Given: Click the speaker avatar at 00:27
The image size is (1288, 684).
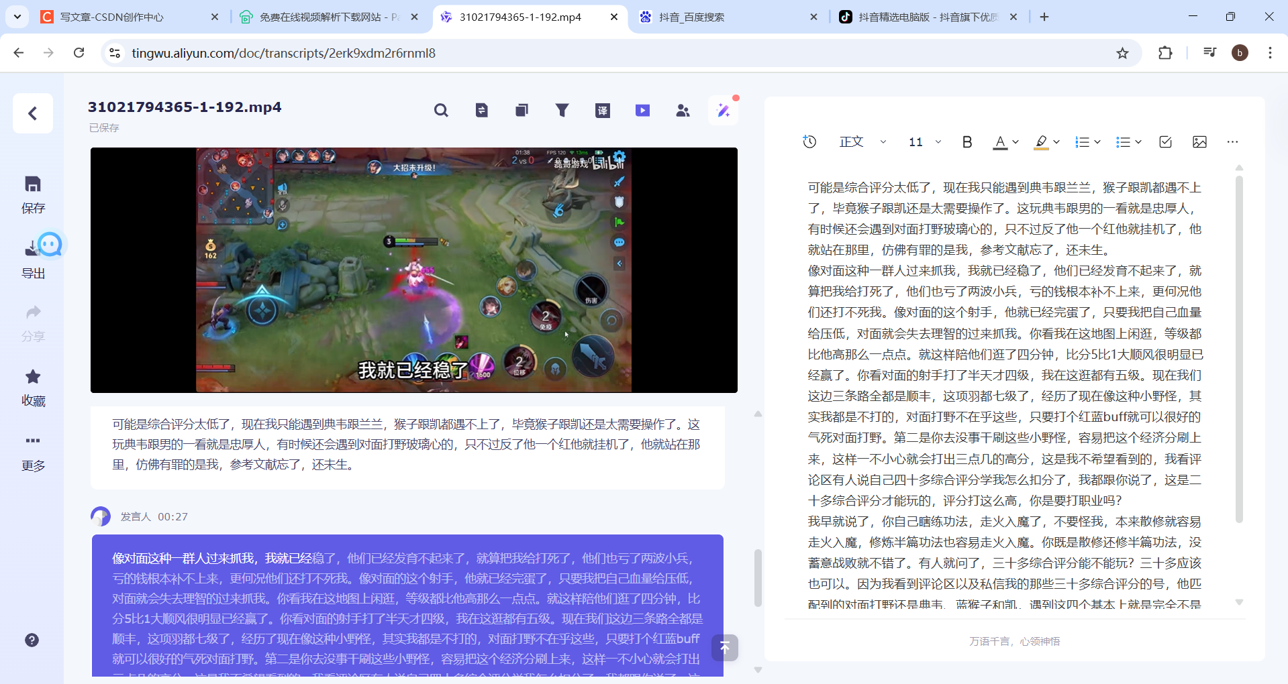Looking at the screenshot, I should [101, 516].
